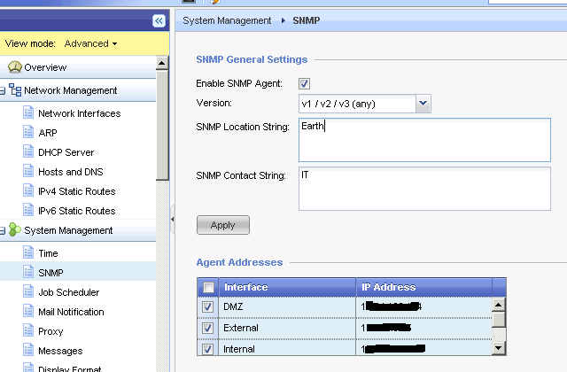567x372 pixels.
Task: Click the Agent Addresses table scrollbar thumb
Action: point(499,320)
